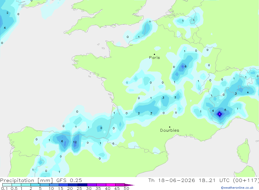Click the 45–50 mm legend swatch
Image resolution: width=259 pixels, height=190 pixels.
[x=120, y=185]
